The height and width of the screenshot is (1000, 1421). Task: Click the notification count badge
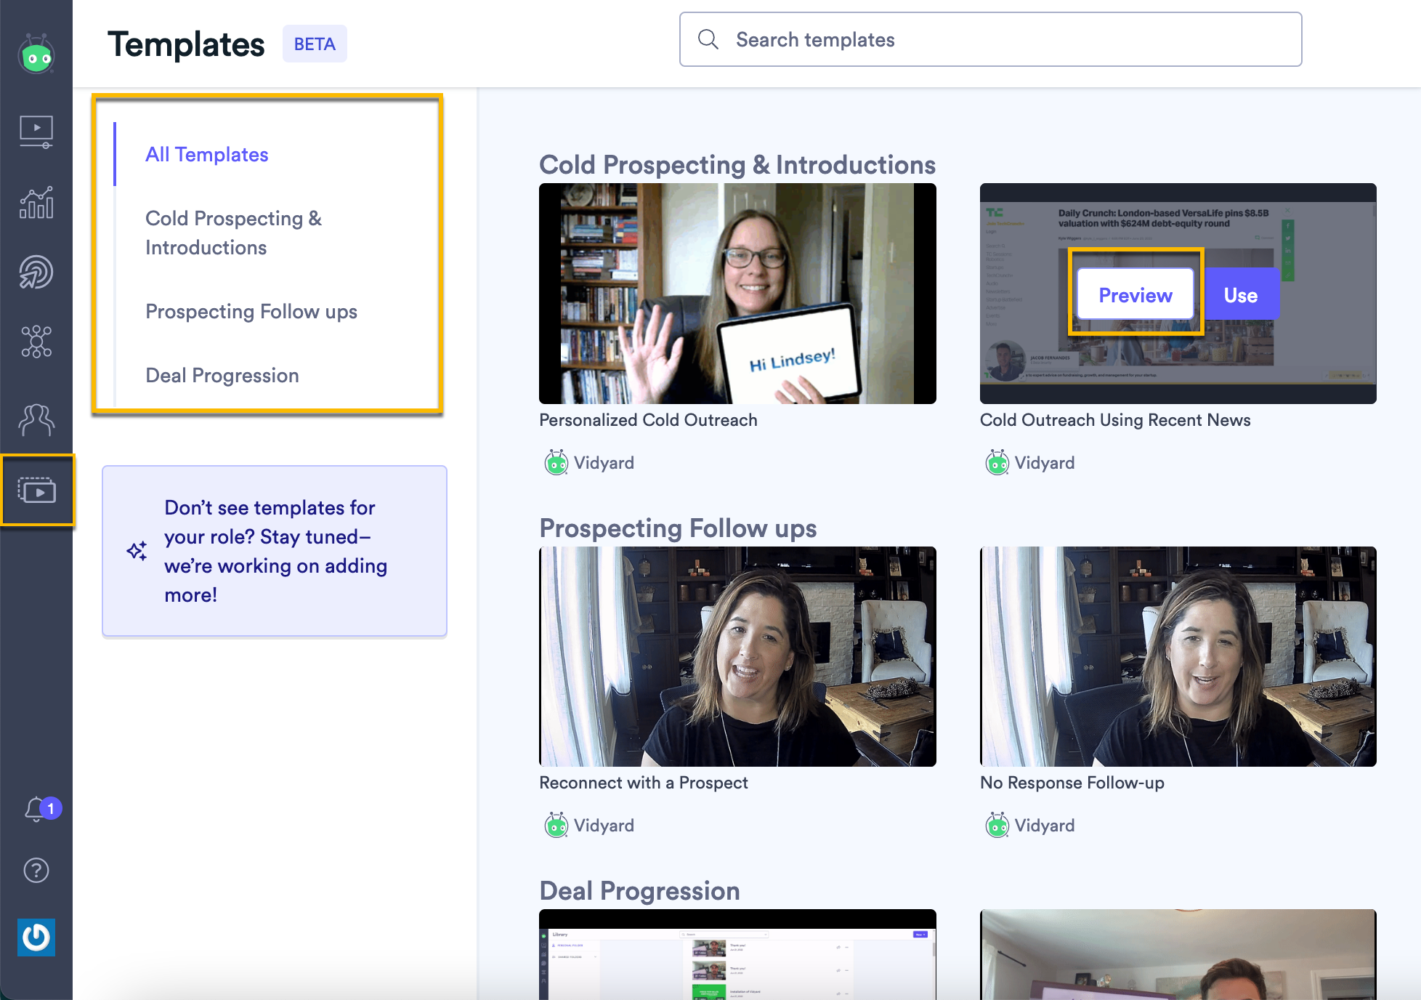click(51, 808)
